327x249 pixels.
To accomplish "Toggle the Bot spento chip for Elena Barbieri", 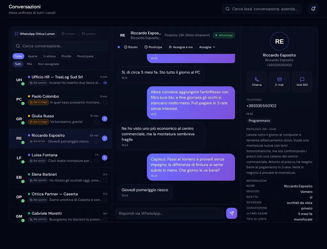I will pos(38,180).
